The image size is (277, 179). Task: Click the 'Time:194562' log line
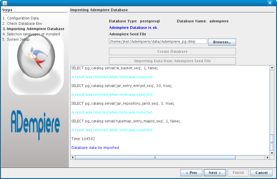83,139
